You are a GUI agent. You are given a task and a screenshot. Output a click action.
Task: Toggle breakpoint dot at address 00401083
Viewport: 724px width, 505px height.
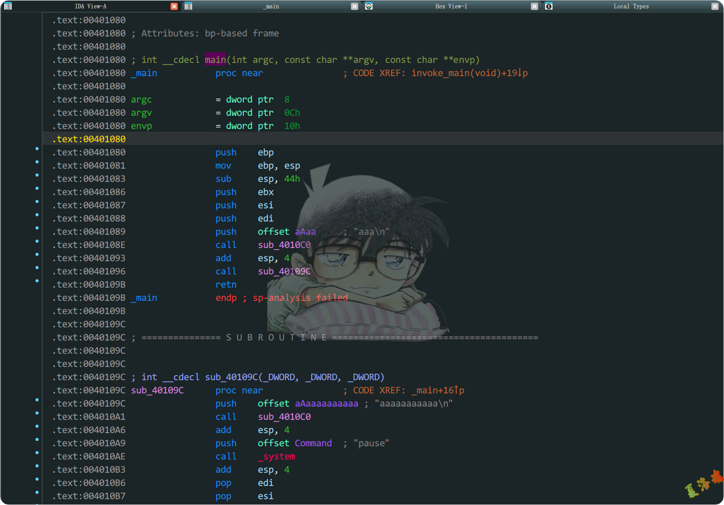click(37, 175)
